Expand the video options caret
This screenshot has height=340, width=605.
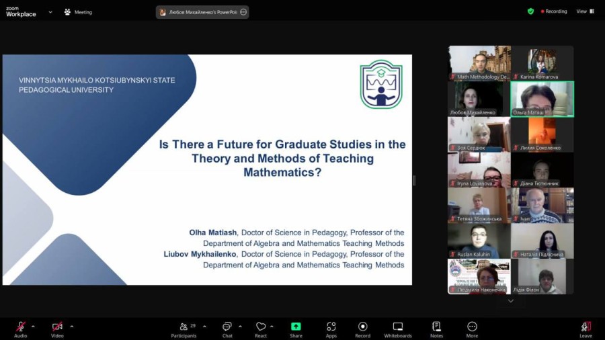pos(72,327)
